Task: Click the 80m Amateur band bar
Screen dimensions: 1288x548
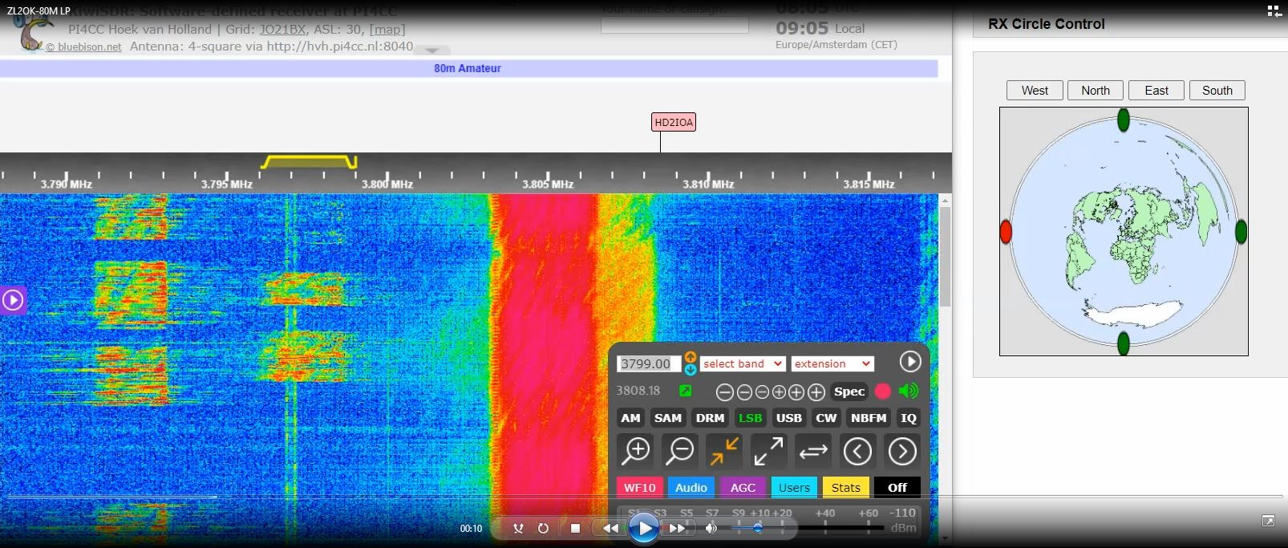Action: [x=468, y=69]
